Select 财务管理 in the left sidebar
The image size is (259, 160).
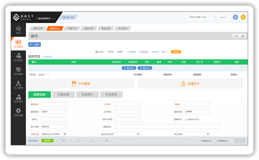tap(18, 98)
